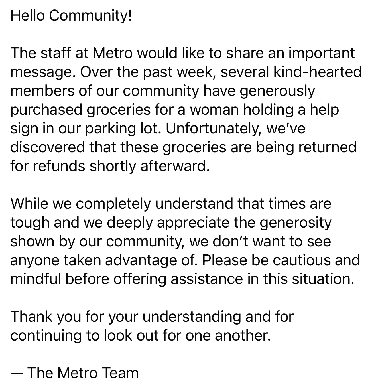Click the word "purchased"
Viewport: 376px width, 389px height.
tap(46, 110)
